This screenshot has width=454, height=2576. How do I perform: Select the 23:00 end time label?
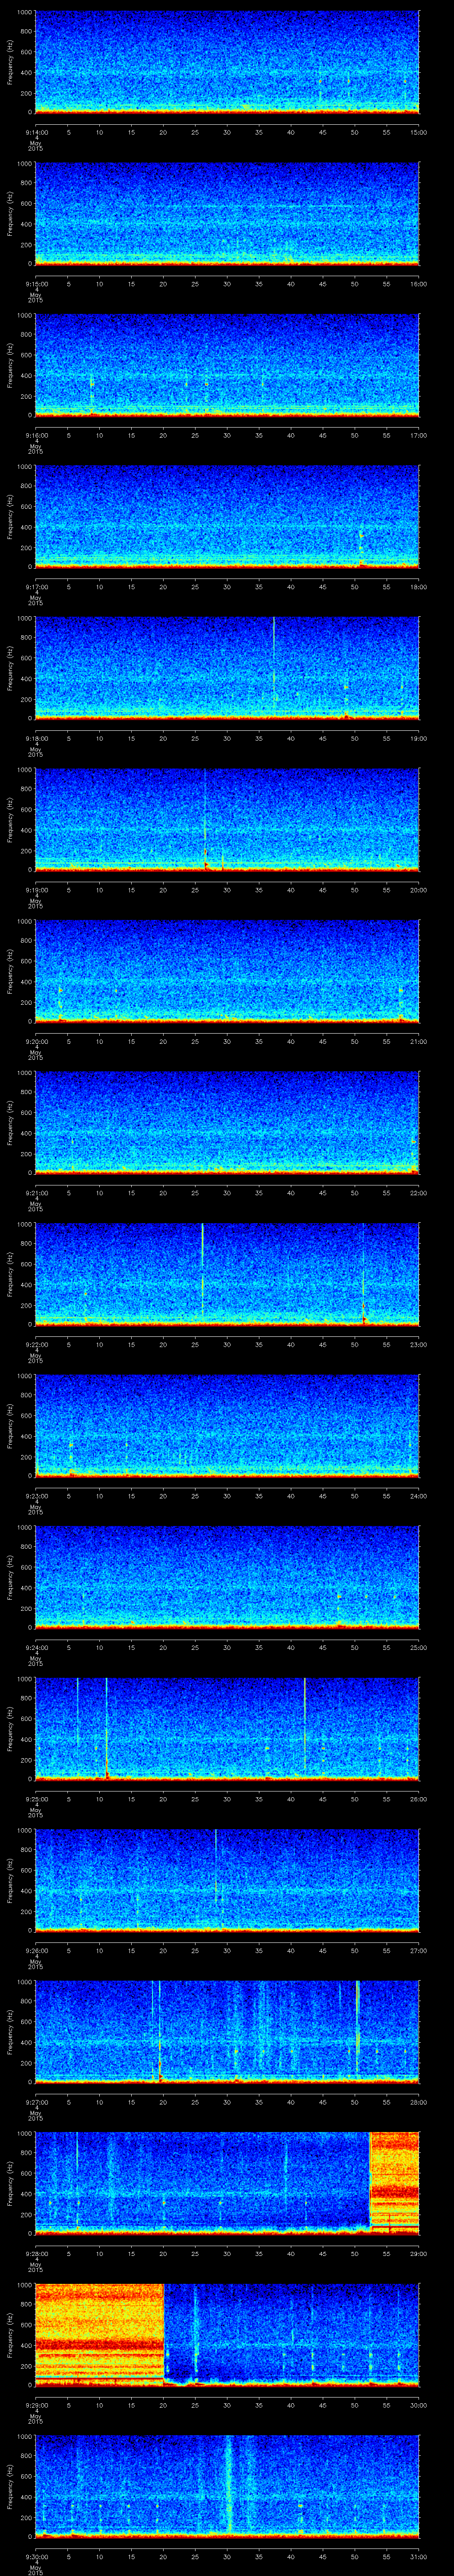[x=419, y=1344]
